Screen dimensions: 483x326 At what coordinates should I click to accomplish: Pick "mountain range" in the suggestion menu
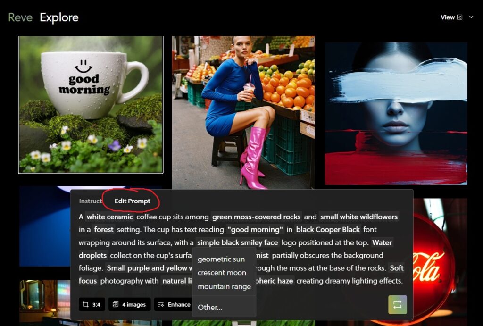point(224,286)
